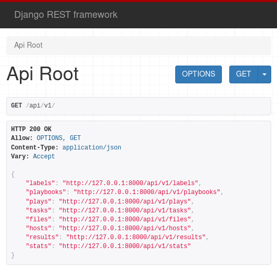Open the results endpoint URL

(x=136, y=237)
